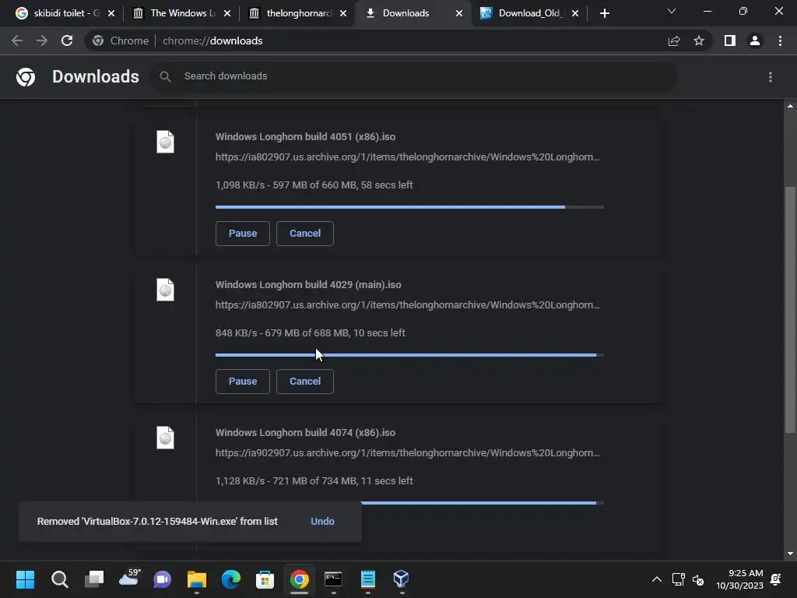Open the notification center bell icon

click(776, 579)
